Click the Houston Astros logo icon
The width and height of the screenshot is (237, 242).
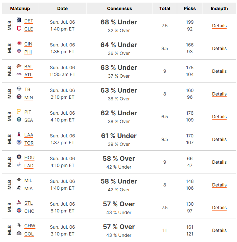coord(19,157)
